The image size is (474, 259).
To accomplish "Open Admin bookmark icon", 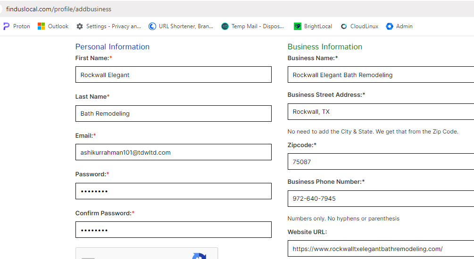I will coord(390,26).
